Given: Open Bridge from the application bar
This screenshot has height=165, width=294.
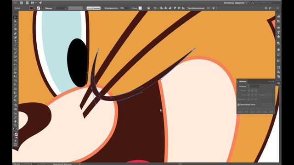Looking at the screenshot, I should [22, 3].
